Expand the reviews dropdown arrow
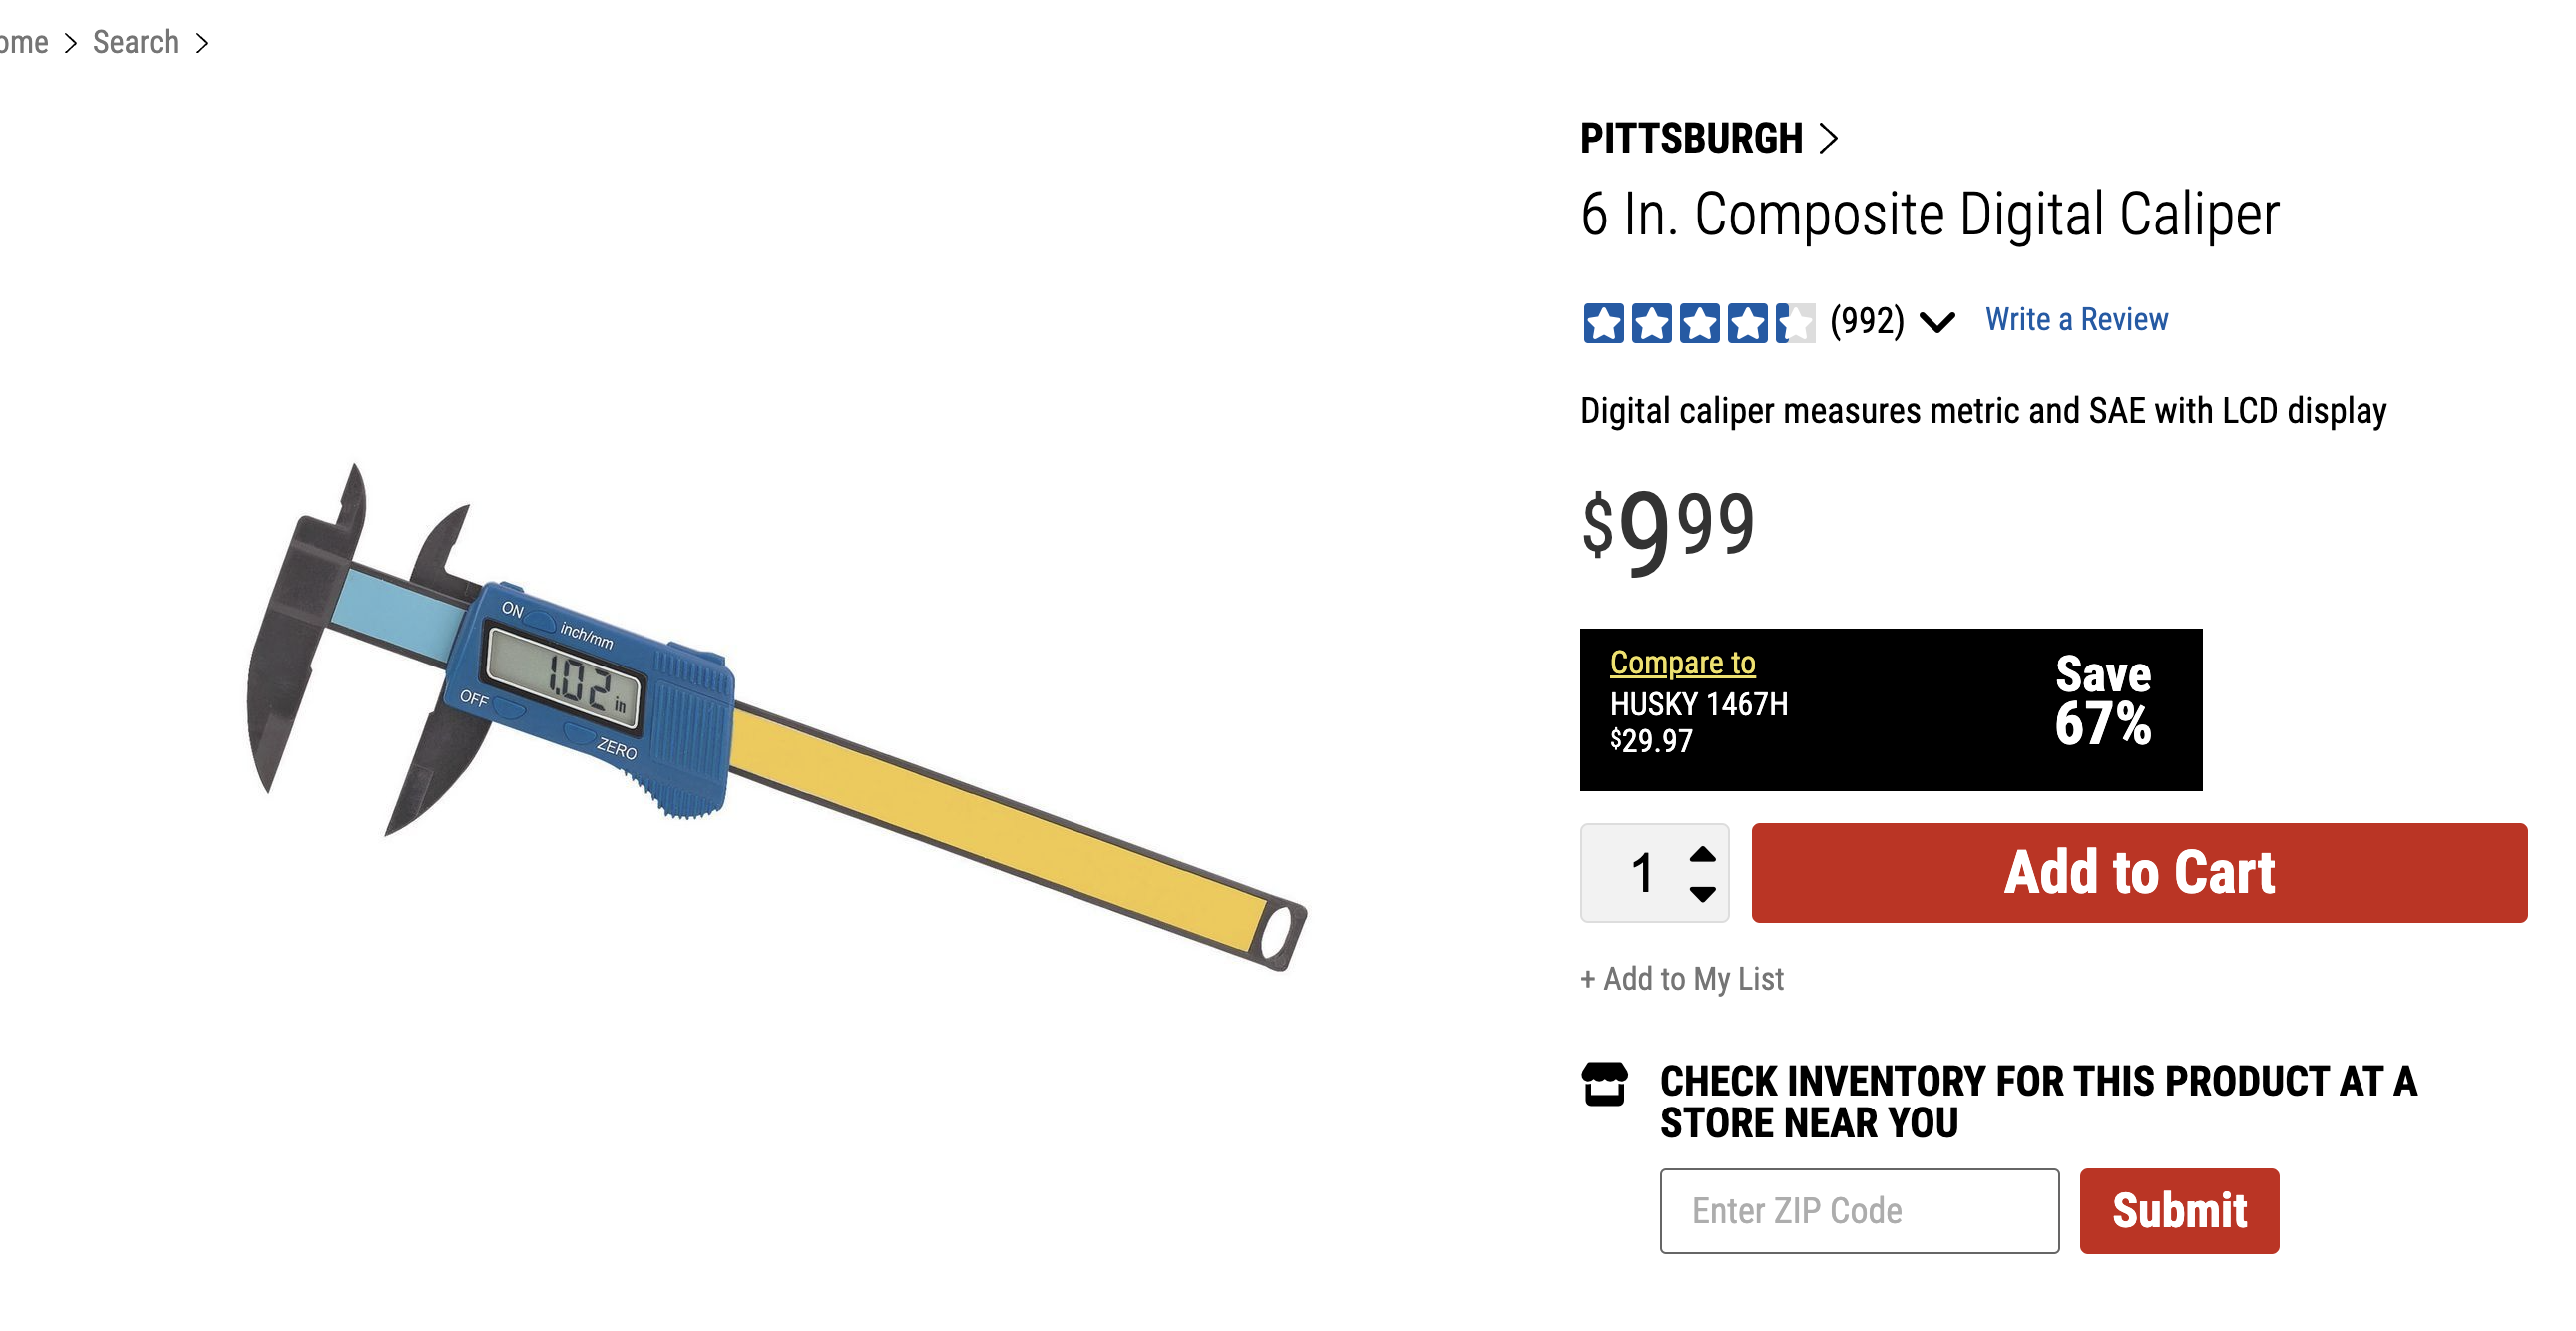The height and width of the screenshot is (1331, 2576). [1937, 322]
